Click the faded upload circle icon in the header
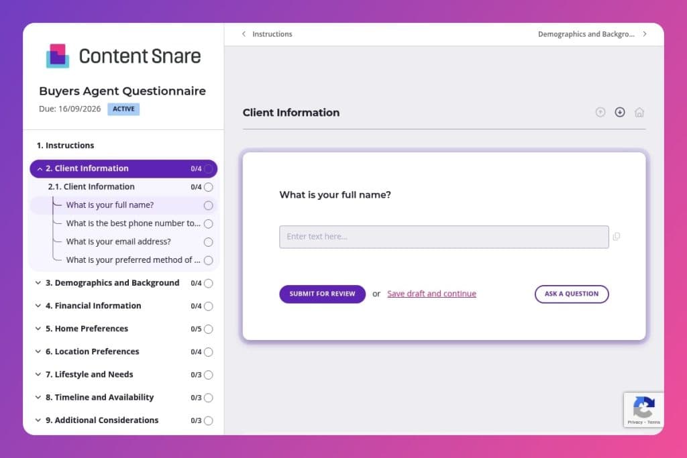This screenshot has width=687, height=458. point(600,112)
